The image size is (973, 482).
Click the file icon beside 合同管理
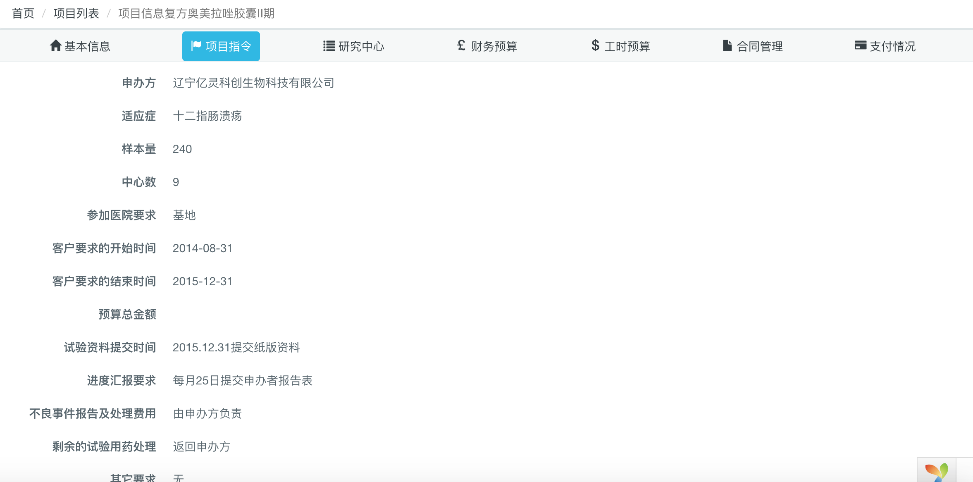click(x=727, y=45)
